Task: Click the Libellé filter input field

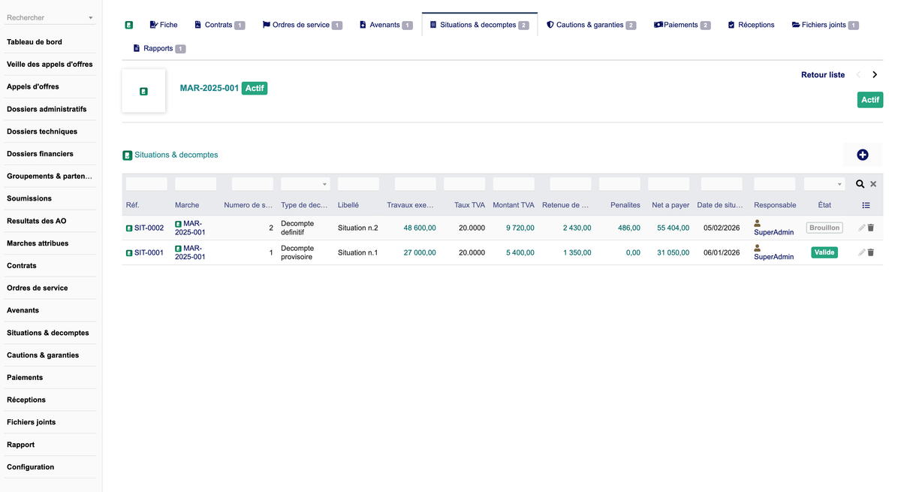Action: (358, 184)
